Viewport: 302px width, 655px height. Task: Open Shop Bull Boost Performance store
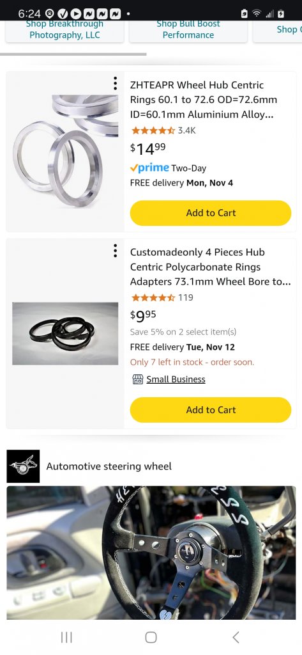pos(188,29)
